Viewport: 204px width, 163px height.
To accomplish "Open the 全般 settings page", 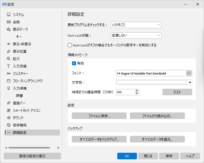I will (x=32, y=22).
